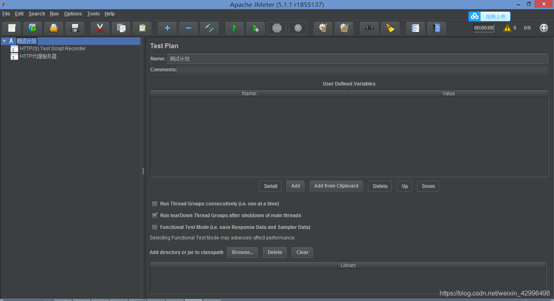
Task: Click the HTTP(S) Test Script Recorder node icon
Action: click(x=14, y=49)
